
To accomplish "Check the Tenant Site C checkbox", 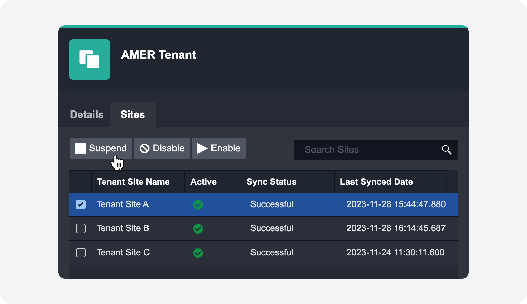I will coord(81,253).
